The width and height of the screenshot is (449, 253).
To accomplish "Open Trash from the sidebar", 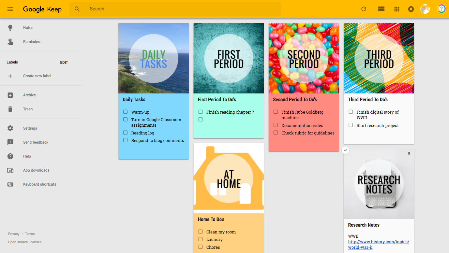I will point(28,109).
